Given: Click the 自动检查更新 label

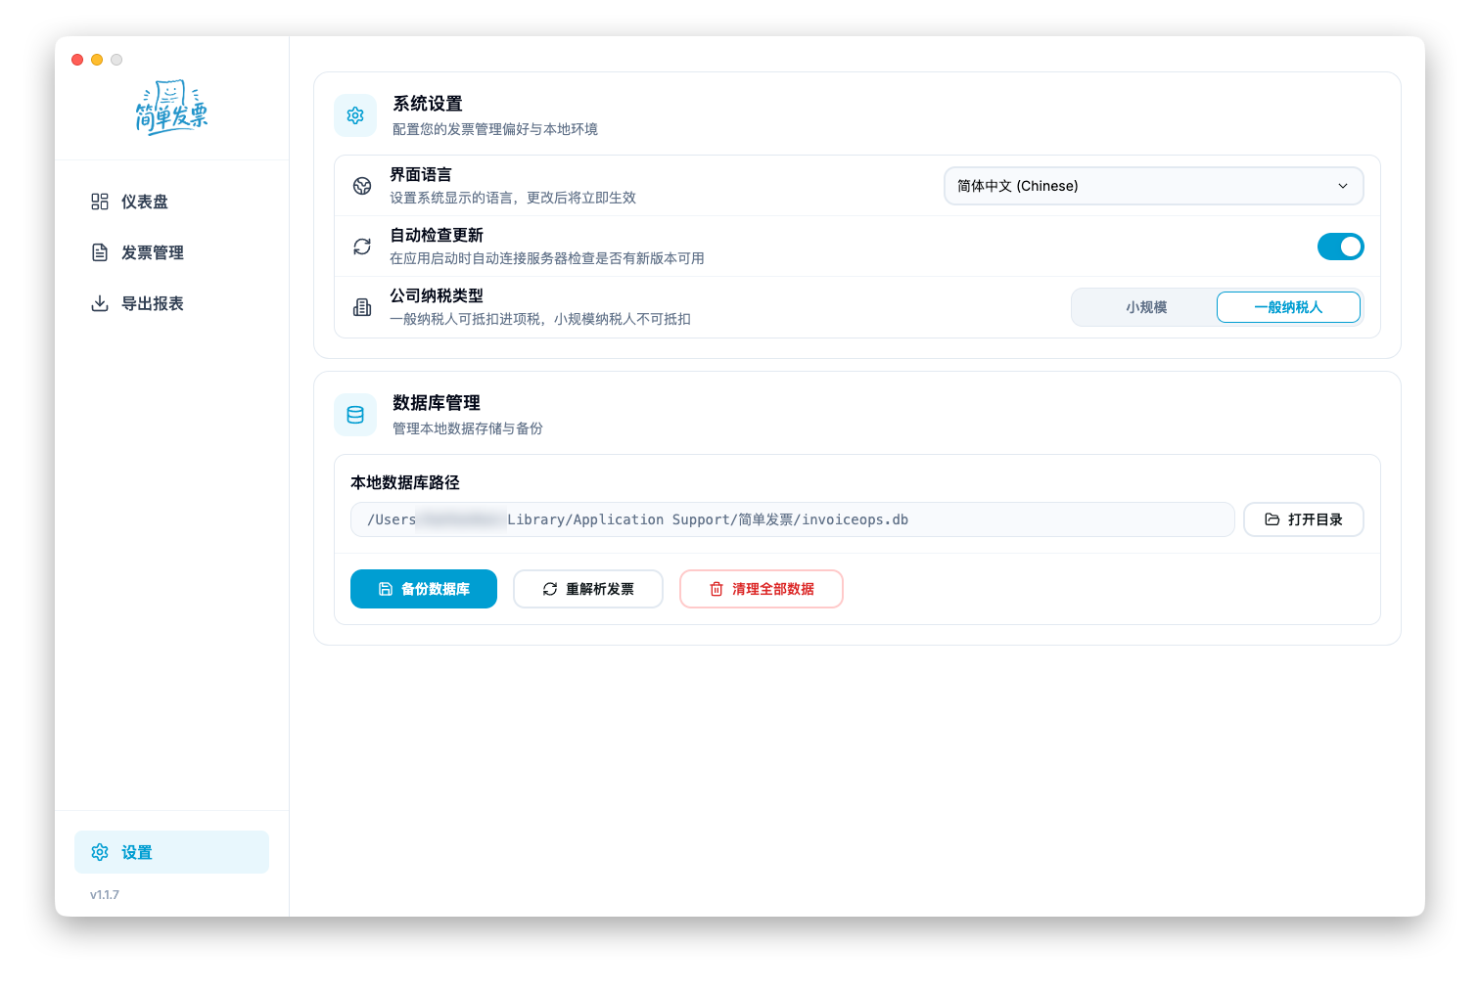Looking at the screenshot, I should (437, 236).
